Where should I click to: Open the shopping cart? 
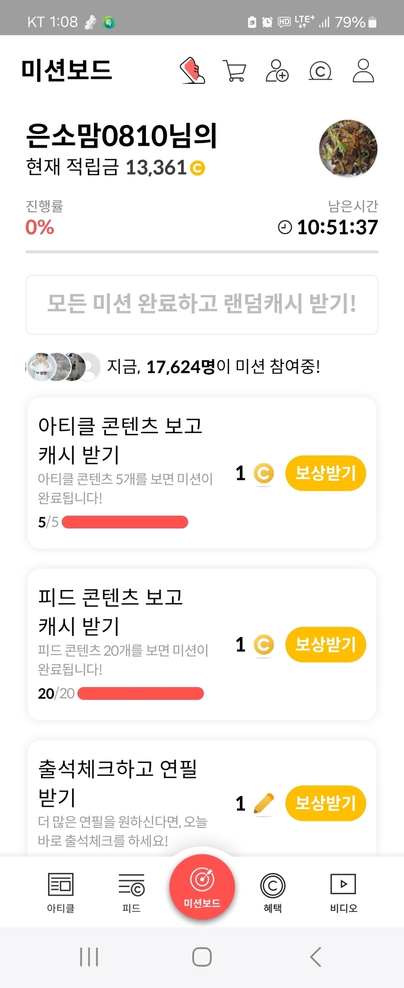pos(234,71)
